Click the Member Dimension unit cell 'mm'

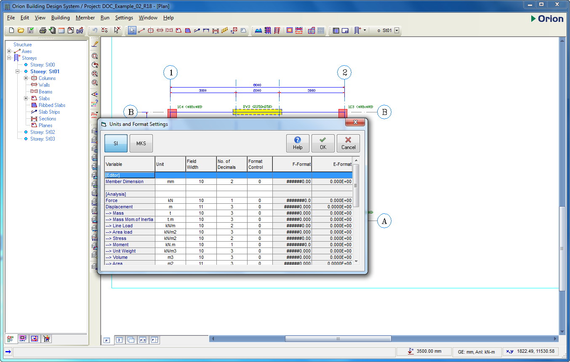pyautogui.click(x=170, y=182)
